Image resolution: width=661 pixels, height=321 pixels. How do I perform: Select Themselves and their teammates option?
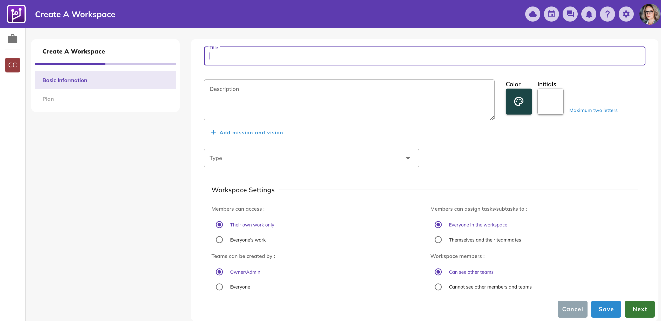(x=438, y=240)
